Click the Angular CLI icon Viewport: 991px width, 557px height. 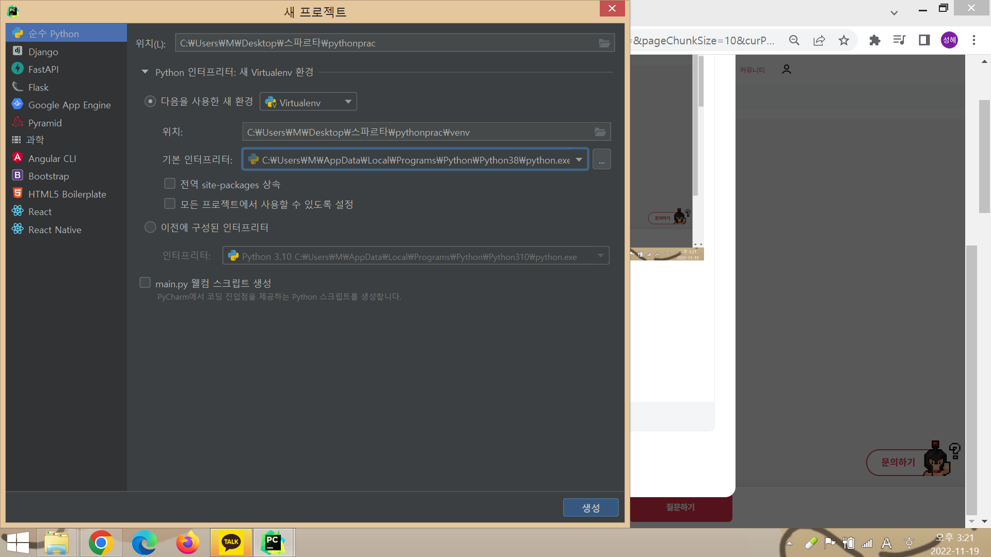click(18, 158)
